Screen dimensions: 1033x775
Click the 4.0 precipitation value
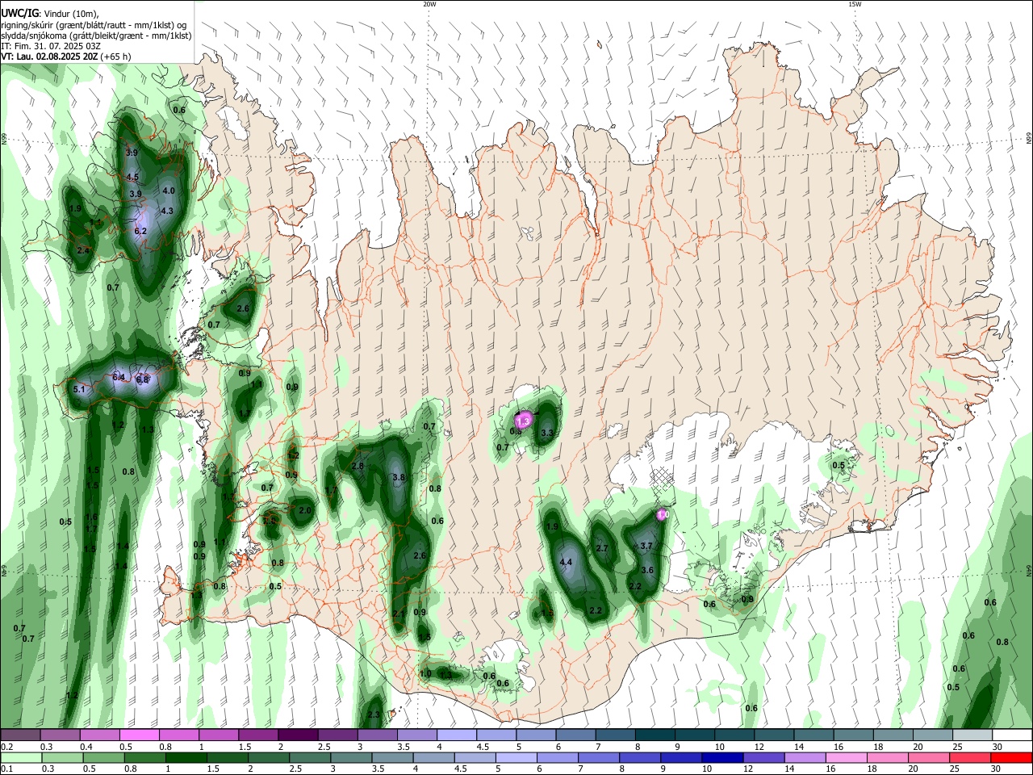169,191
